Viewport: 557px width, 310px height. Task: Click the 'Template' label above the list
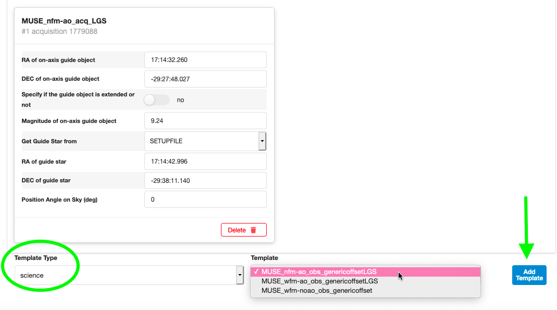click(x=264, y=258)
